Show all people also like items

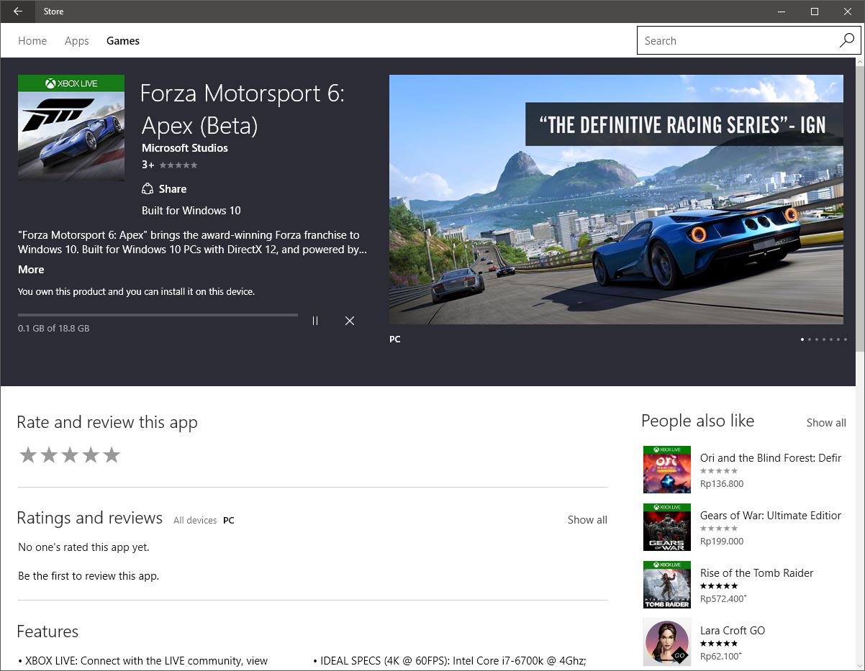point(826,423)
